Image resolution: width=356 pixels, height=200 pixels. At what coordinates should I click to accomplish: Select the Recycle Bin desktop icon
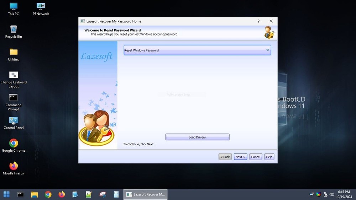(x=14, y=32)
